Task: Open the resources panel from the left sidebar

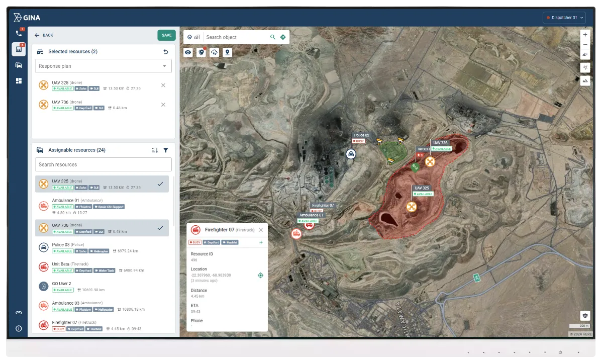Action: 19,65
